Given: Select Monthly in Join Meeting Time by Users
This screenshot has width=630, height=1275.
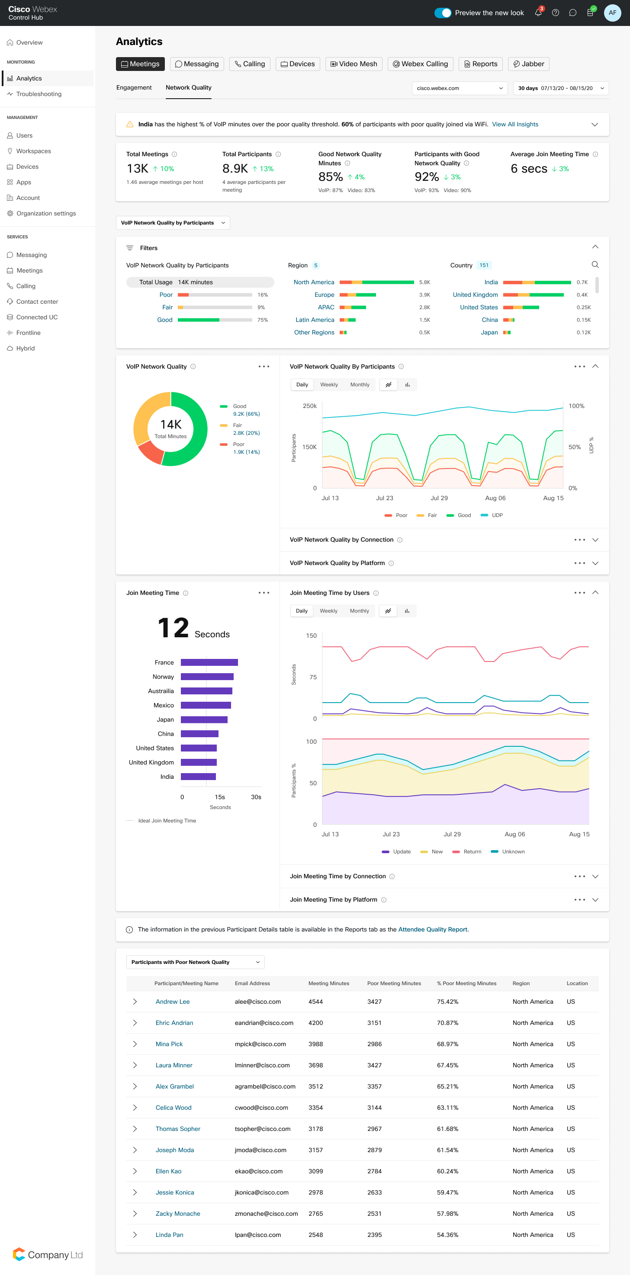Looking at the screenshot, I should 359,611.
